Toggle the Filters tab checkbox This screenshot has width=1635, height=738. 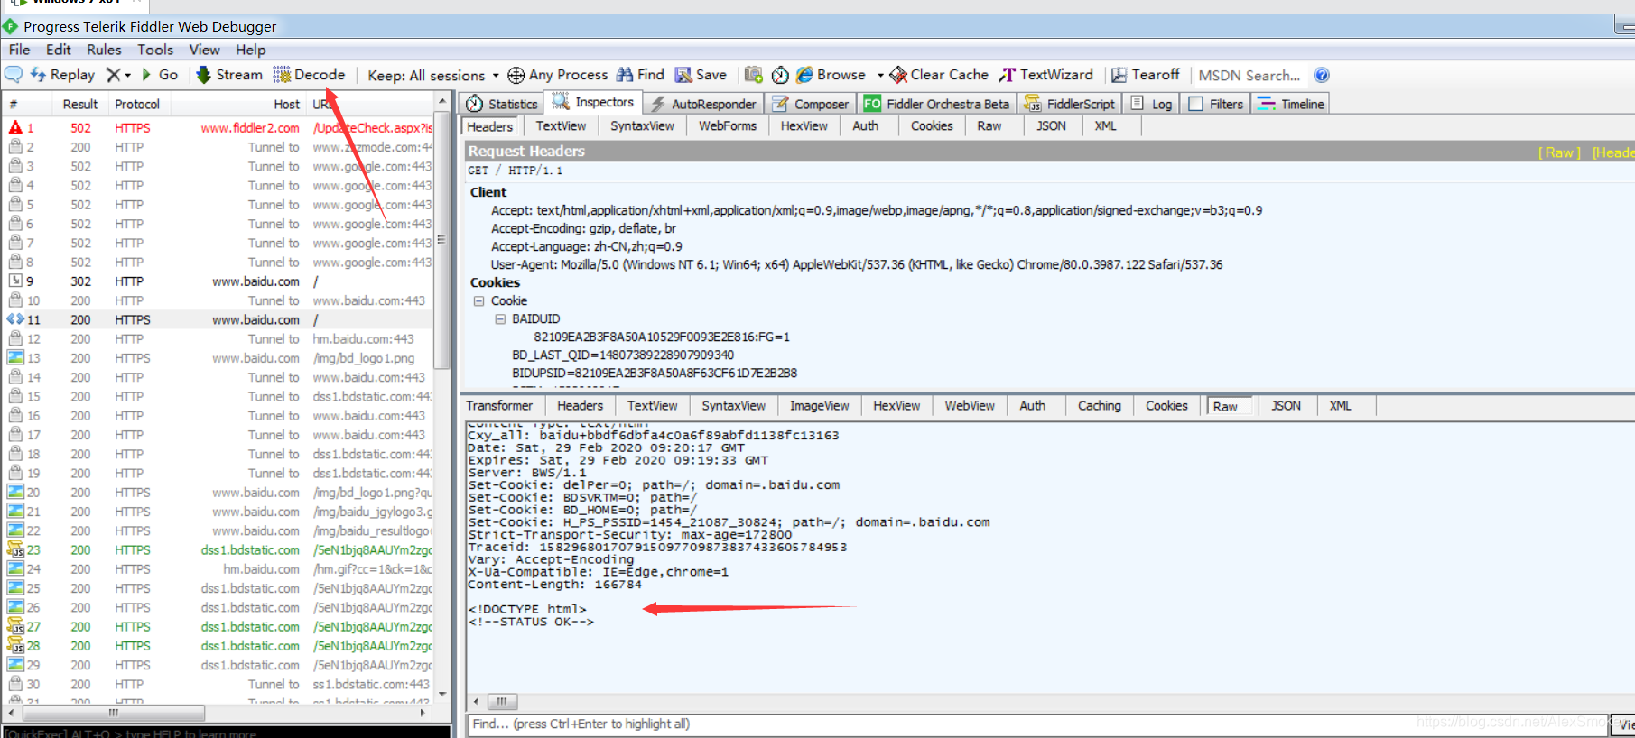click(1196, 104)
